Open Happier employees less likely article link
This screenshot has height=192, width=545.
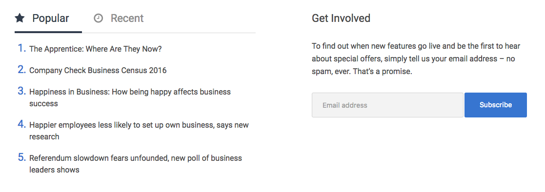(x=139, y=131)
